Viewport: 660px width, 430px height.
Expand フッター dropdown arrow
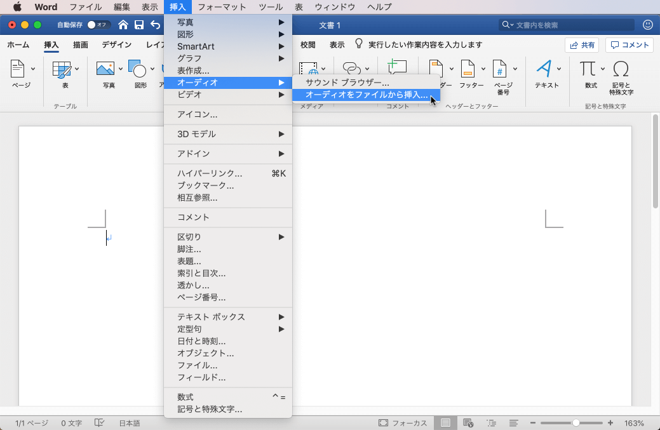[x=483, y=69]
